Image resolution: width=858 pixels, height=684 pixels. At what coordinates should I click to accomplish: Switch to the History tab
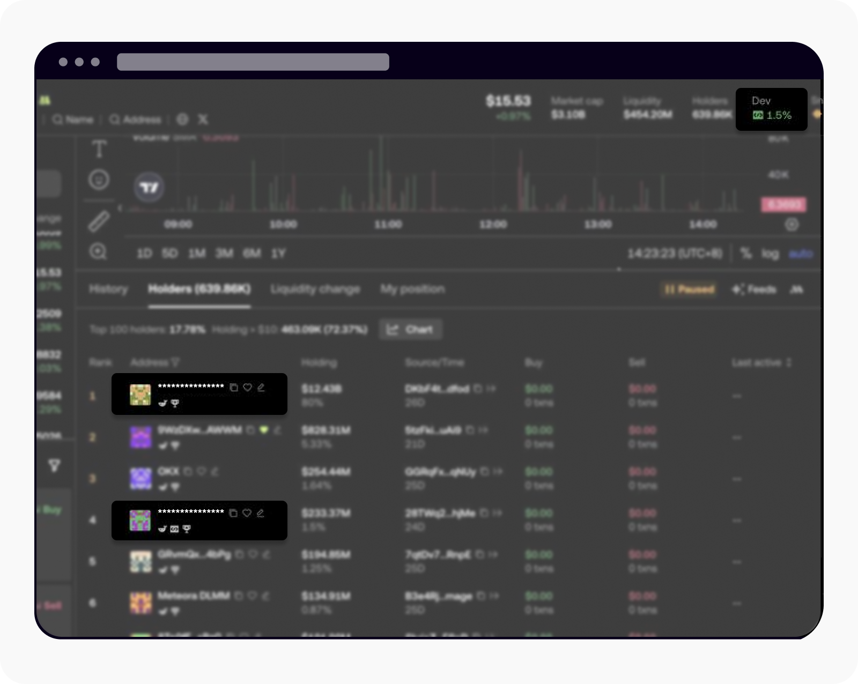click(x=108, y=289)
